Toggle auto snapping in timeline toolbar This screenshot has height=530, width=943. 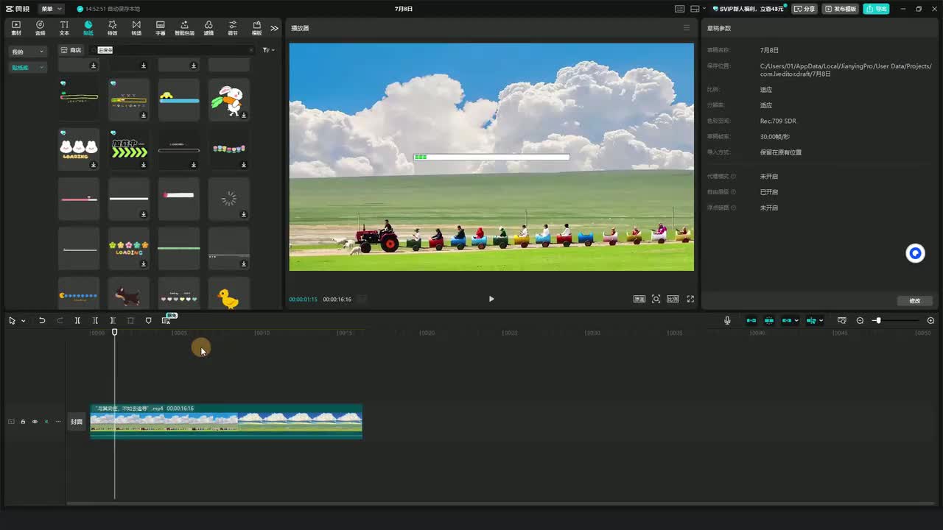click(x=769, y=320)
